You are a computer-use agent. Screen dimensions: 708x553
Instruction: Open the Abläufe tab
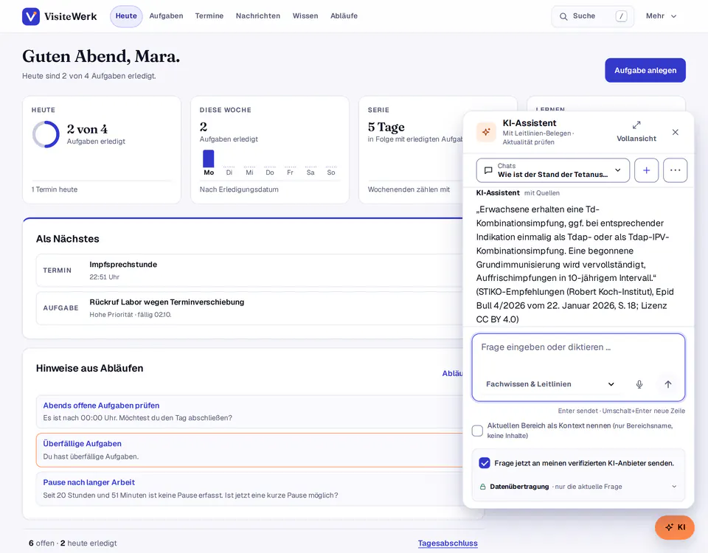point(344,16)
